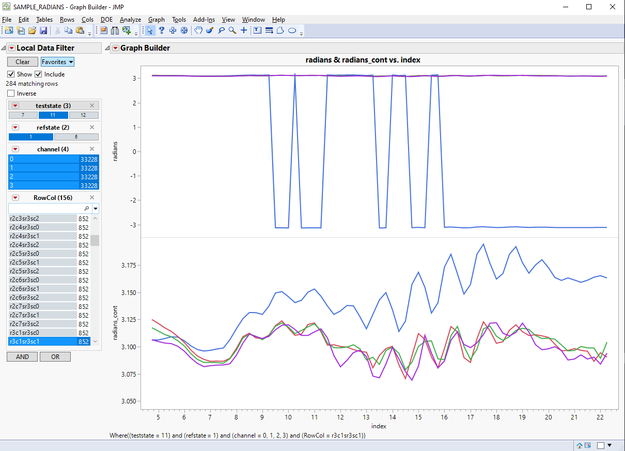Uncheck the Include filter checkbox

pyautogui.click(x=39, y=74)
